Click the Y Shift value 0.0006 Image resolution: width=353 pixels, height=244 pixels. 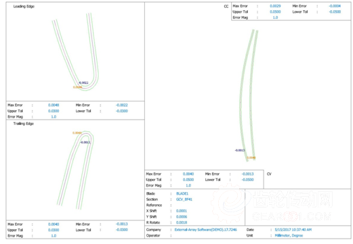point(182,217)
